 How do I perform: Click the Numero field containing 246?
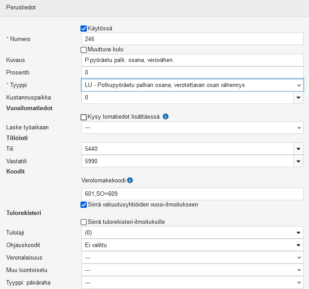pyautogui.click(x=192, y=39)
